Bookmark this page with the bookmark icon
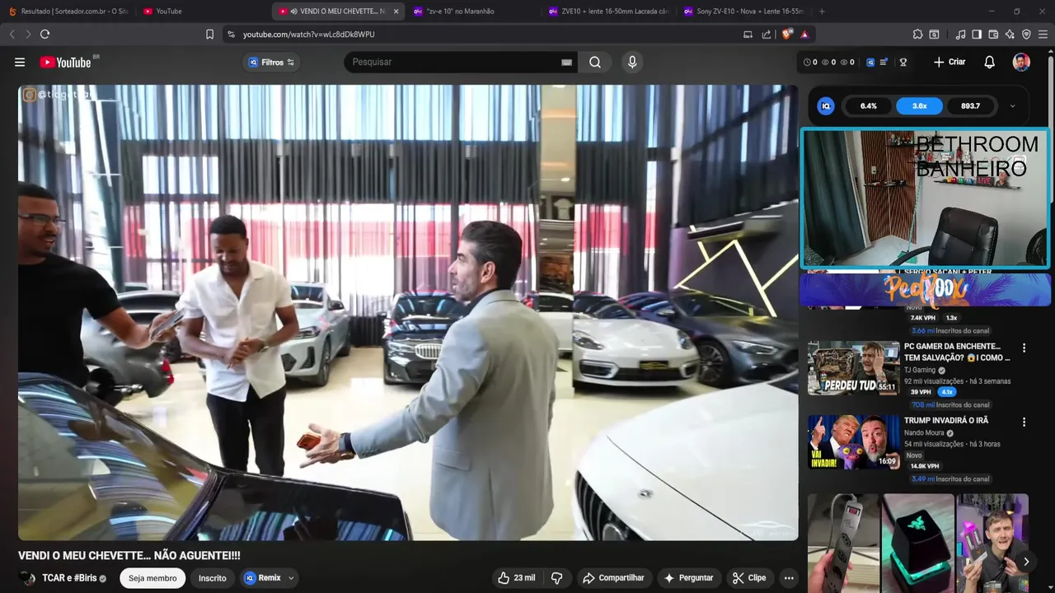The image size is (1055, 593). [209, 34]
